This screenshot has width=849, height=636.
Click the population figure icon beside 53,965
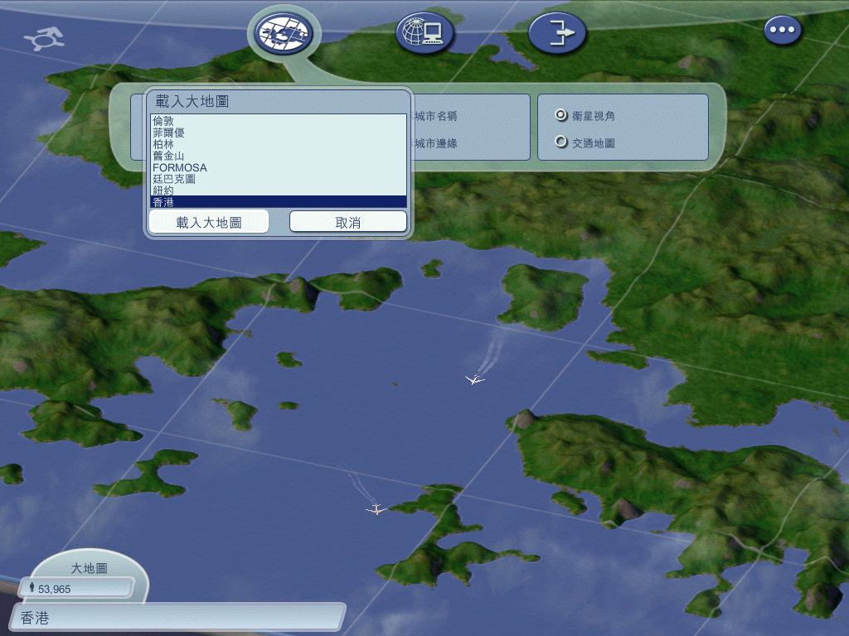(x=32, y=588)
